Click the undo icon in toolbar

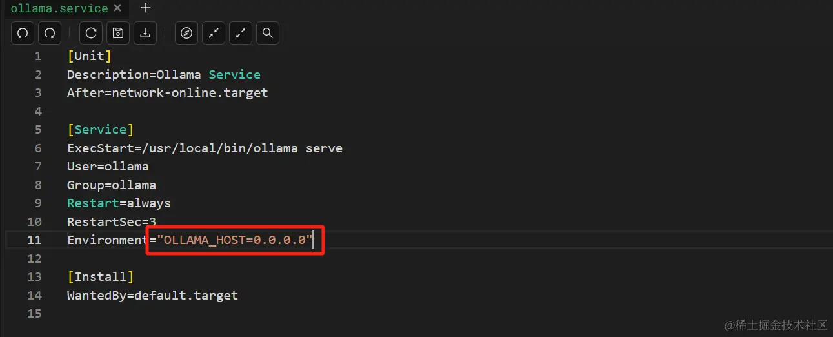pos(23,33)
